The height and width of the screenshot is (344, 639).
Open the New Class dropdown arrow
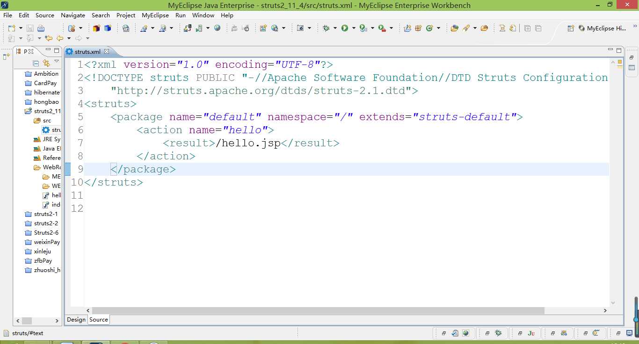pos(438,28)
